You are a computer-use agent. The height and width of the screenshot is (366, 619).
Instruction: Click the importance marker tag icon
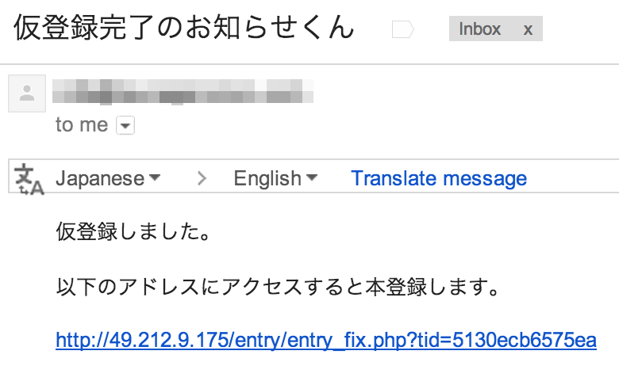coord(403,30)
